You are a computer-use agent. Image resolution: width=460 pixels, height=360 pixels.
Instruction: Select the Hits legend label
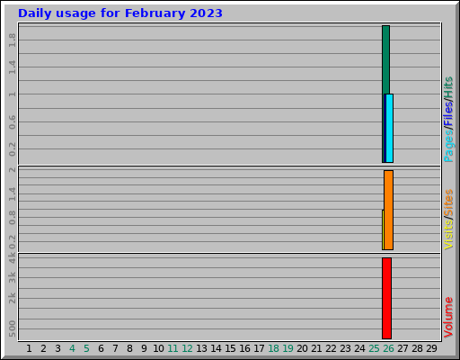tap(448, 87)
